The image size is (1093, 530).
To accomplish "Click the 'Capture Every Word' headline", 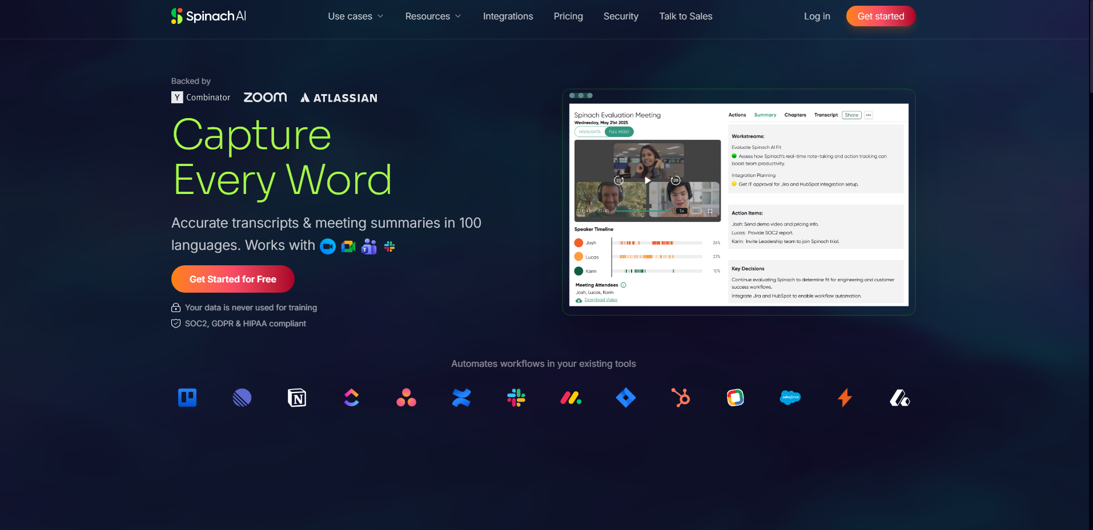I will coord(282,157).
